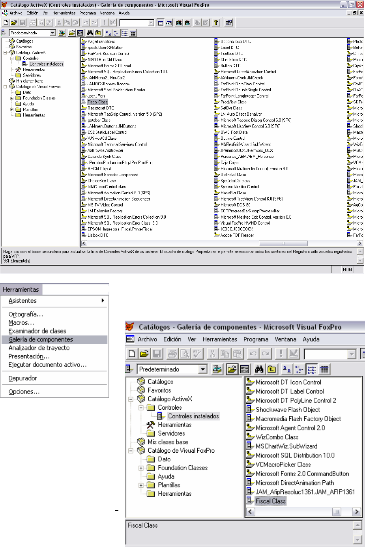Collapse Catálogo ActiveX node in lower Catálogos tree

pos(131,399)
